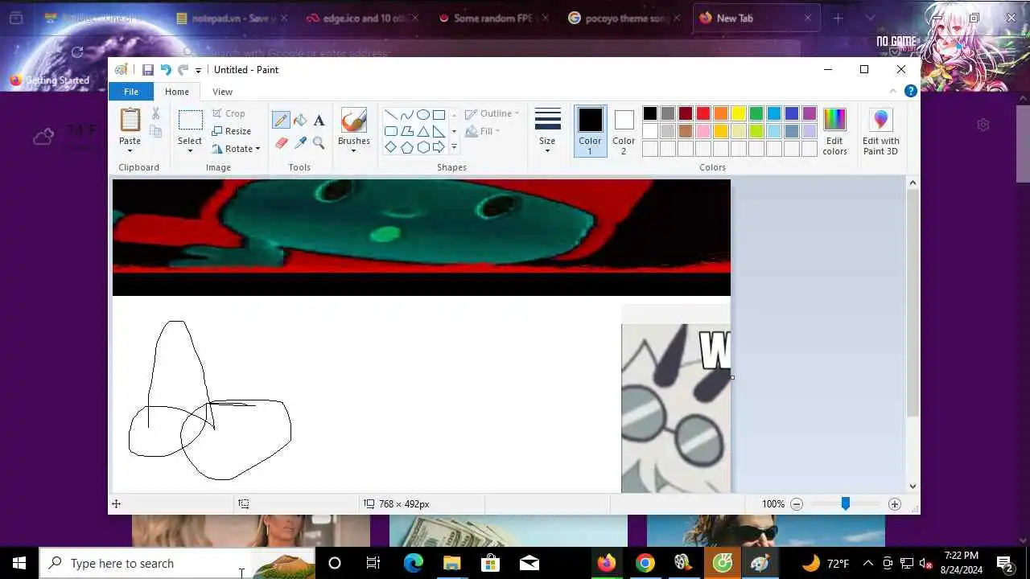This screenshot has height=579, width=1030.
Task: Click the Cut scissors icon
Action: tap(156, 113)
